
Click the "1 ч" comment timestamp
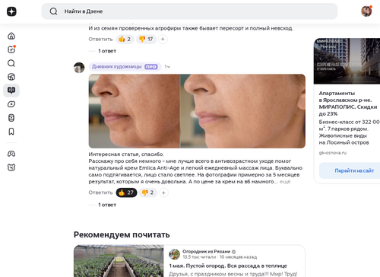tap(167, 67)
